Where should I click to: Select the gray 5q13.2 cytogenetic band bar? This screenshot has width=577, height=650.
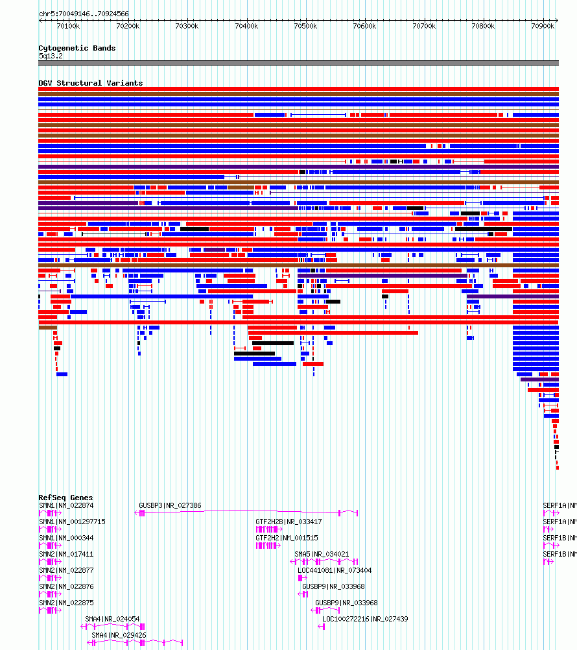(299, 63)
